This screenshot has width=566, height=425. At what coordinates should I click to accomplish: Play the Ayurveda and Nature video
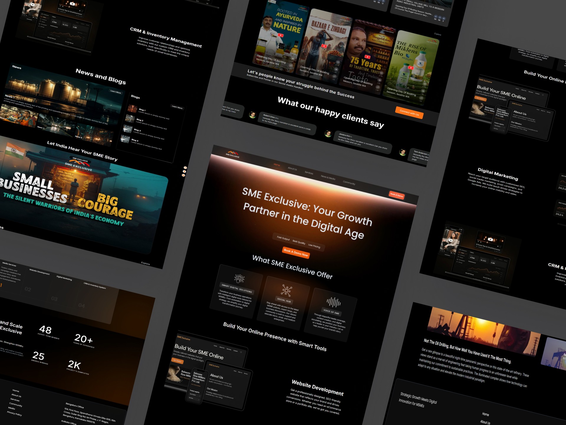[x=281, y=35]
